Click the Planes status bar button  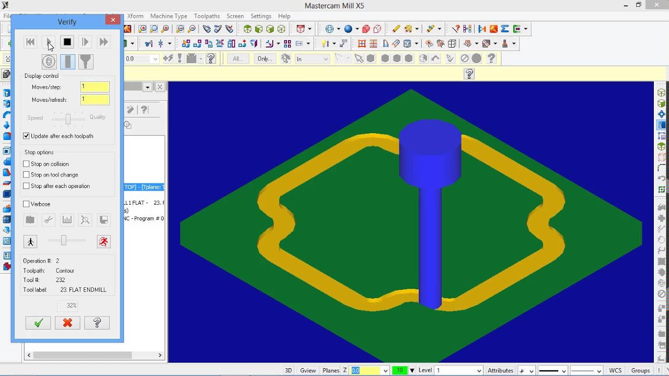tap(331, 370)
